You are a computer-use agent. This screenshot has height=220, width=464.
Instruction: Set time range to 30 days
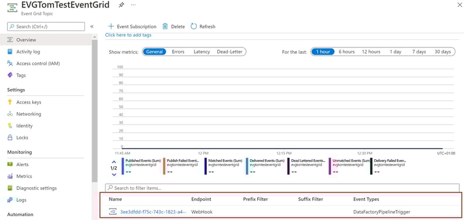click(x=443, y=51)
